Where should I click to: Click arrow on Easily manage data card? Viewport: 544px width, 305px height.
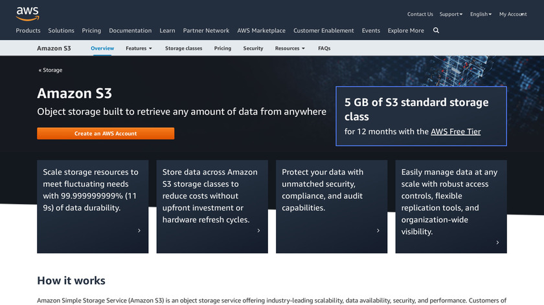497,242
